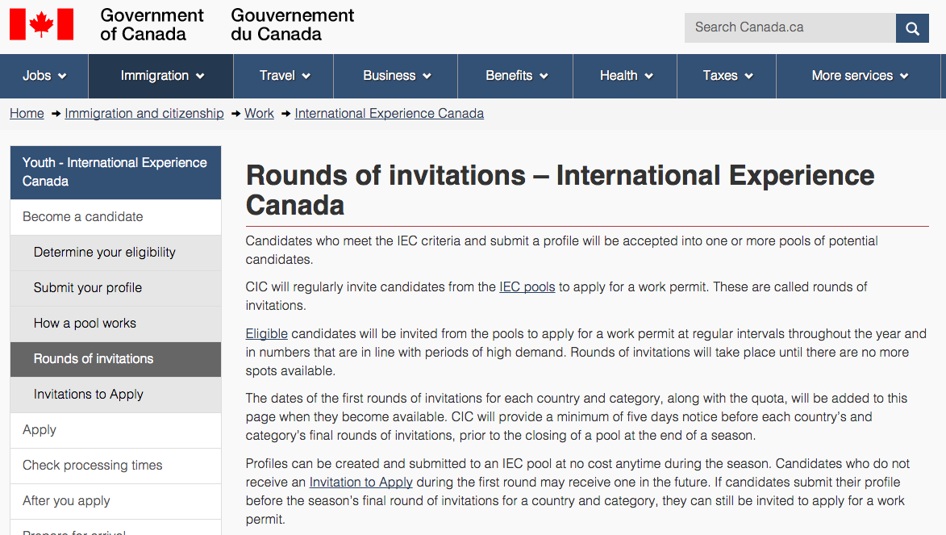Click the Canadian flag logo
This screenshot has height=535, width=946.
pyautogui.click(x=41, y=24)
